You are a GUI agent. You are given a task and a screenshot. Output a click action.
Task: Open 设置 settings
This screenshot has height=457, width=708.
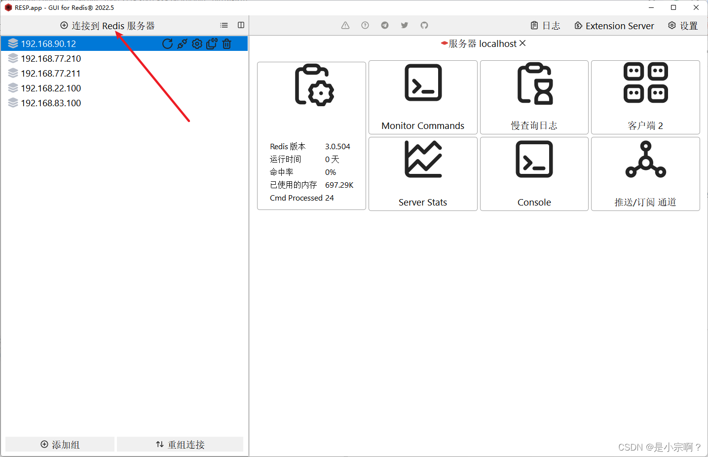[683, 26]
